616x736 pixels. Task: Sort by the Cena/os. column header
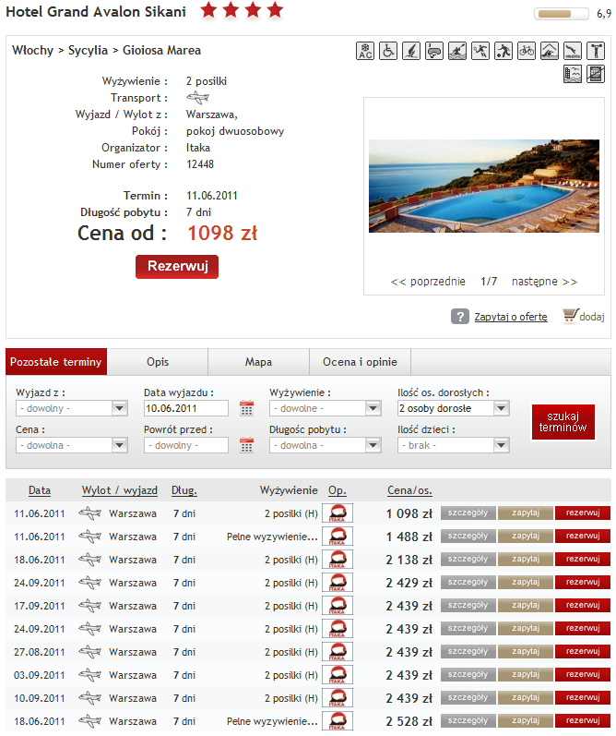(409, 490)
